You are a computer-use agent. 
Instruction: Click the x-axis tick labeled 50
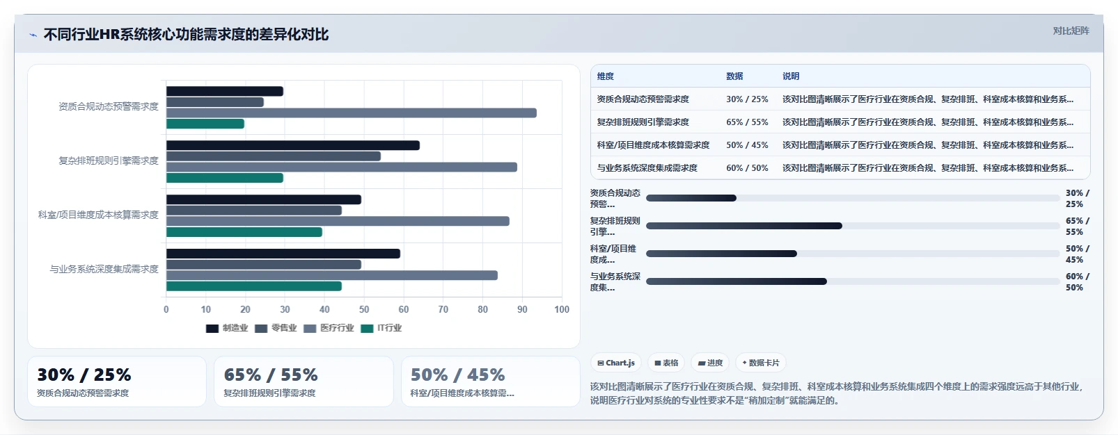pyautogui.click(x=364, y=309)
